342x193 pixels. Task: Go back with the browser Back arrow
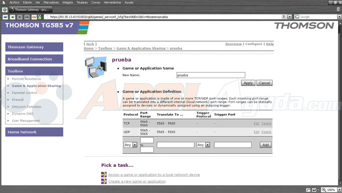(x=13, y=17)
